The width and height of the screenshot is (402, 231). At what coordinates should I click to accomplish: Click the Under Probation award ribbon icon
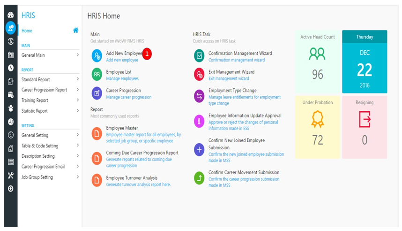(x=317, y=119)
